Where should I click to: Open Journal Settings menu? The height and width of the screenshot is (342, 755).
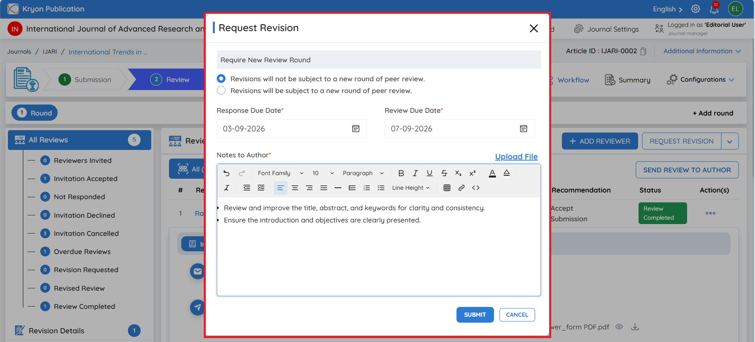pyautogui.click(x=607, y=29)
